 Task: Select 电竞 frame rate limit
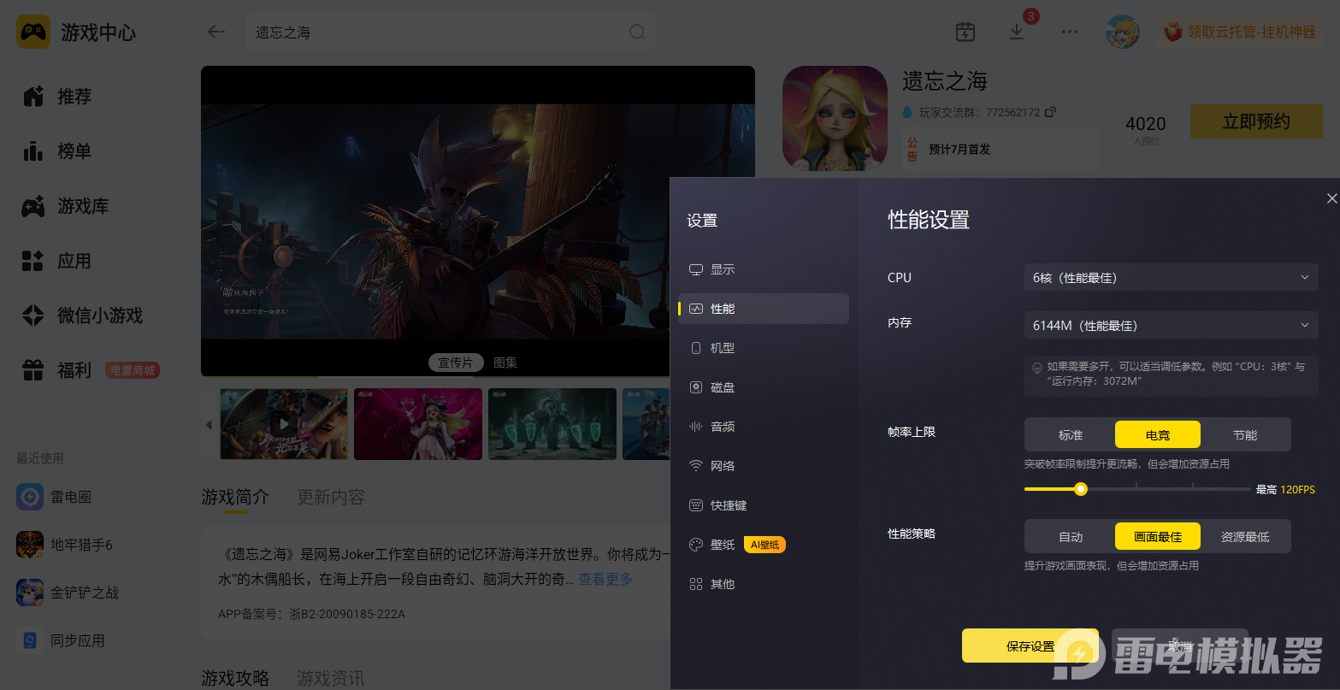[1158, 435]
